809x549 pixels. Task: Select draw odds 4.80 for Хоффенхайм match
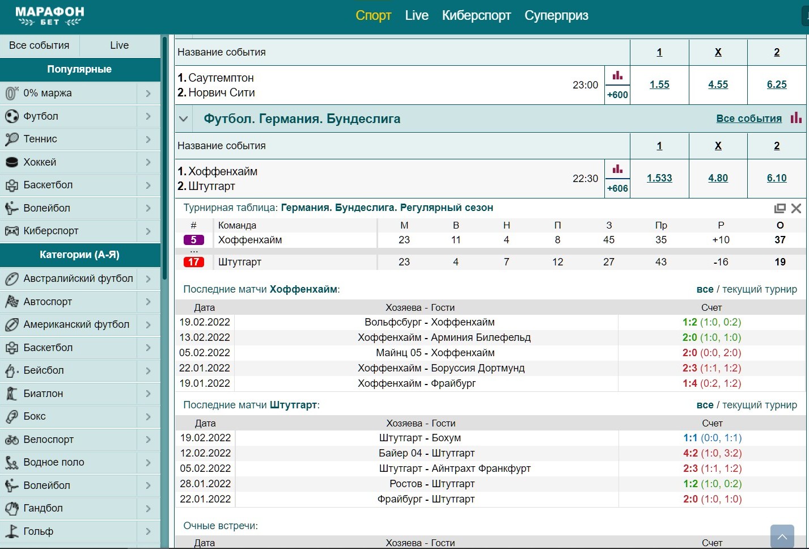coord(718,178)
